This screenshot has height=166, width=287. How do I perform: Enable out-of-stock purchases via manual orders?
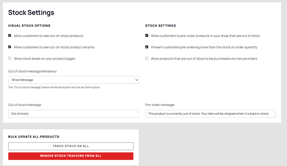[147, 58]
